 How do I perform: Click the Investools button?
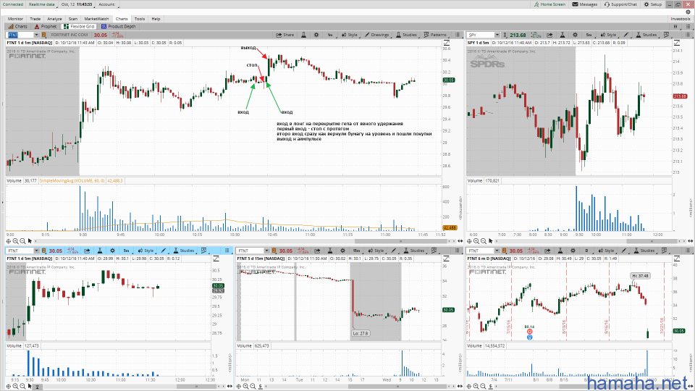pyautogui.click(x=681, y=19)
